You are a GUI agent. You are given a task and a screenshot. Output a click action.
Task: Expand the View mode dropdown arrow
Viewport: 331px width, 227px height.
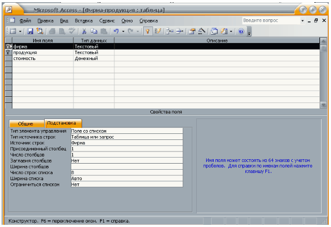pyautogui.click(x=20, y=31)
